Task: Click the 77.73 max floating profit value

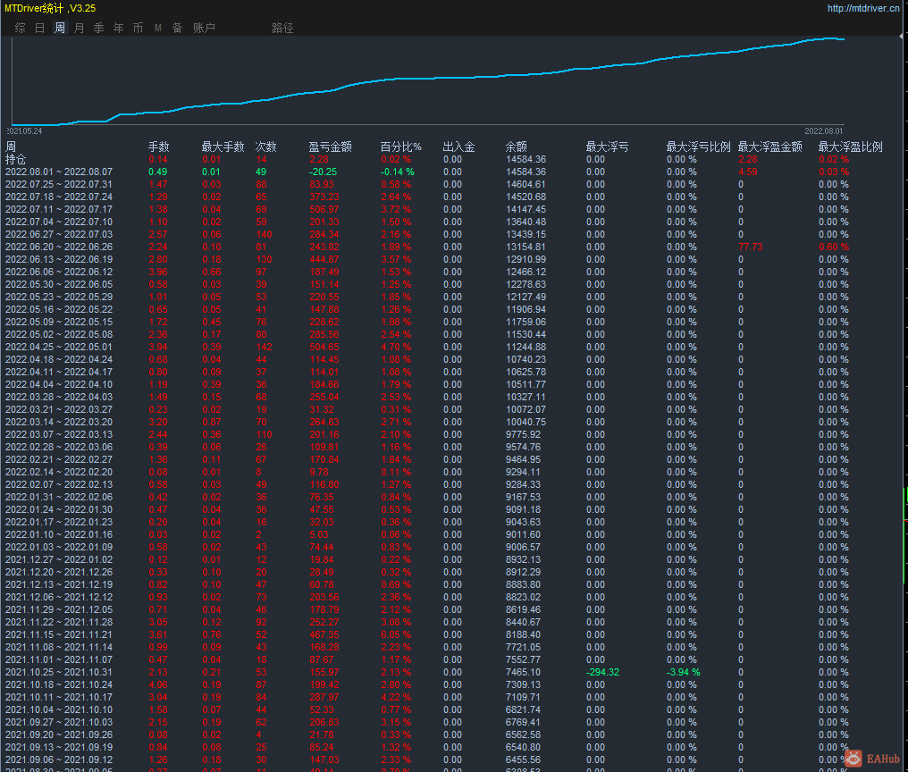Action: coord(751,247)
